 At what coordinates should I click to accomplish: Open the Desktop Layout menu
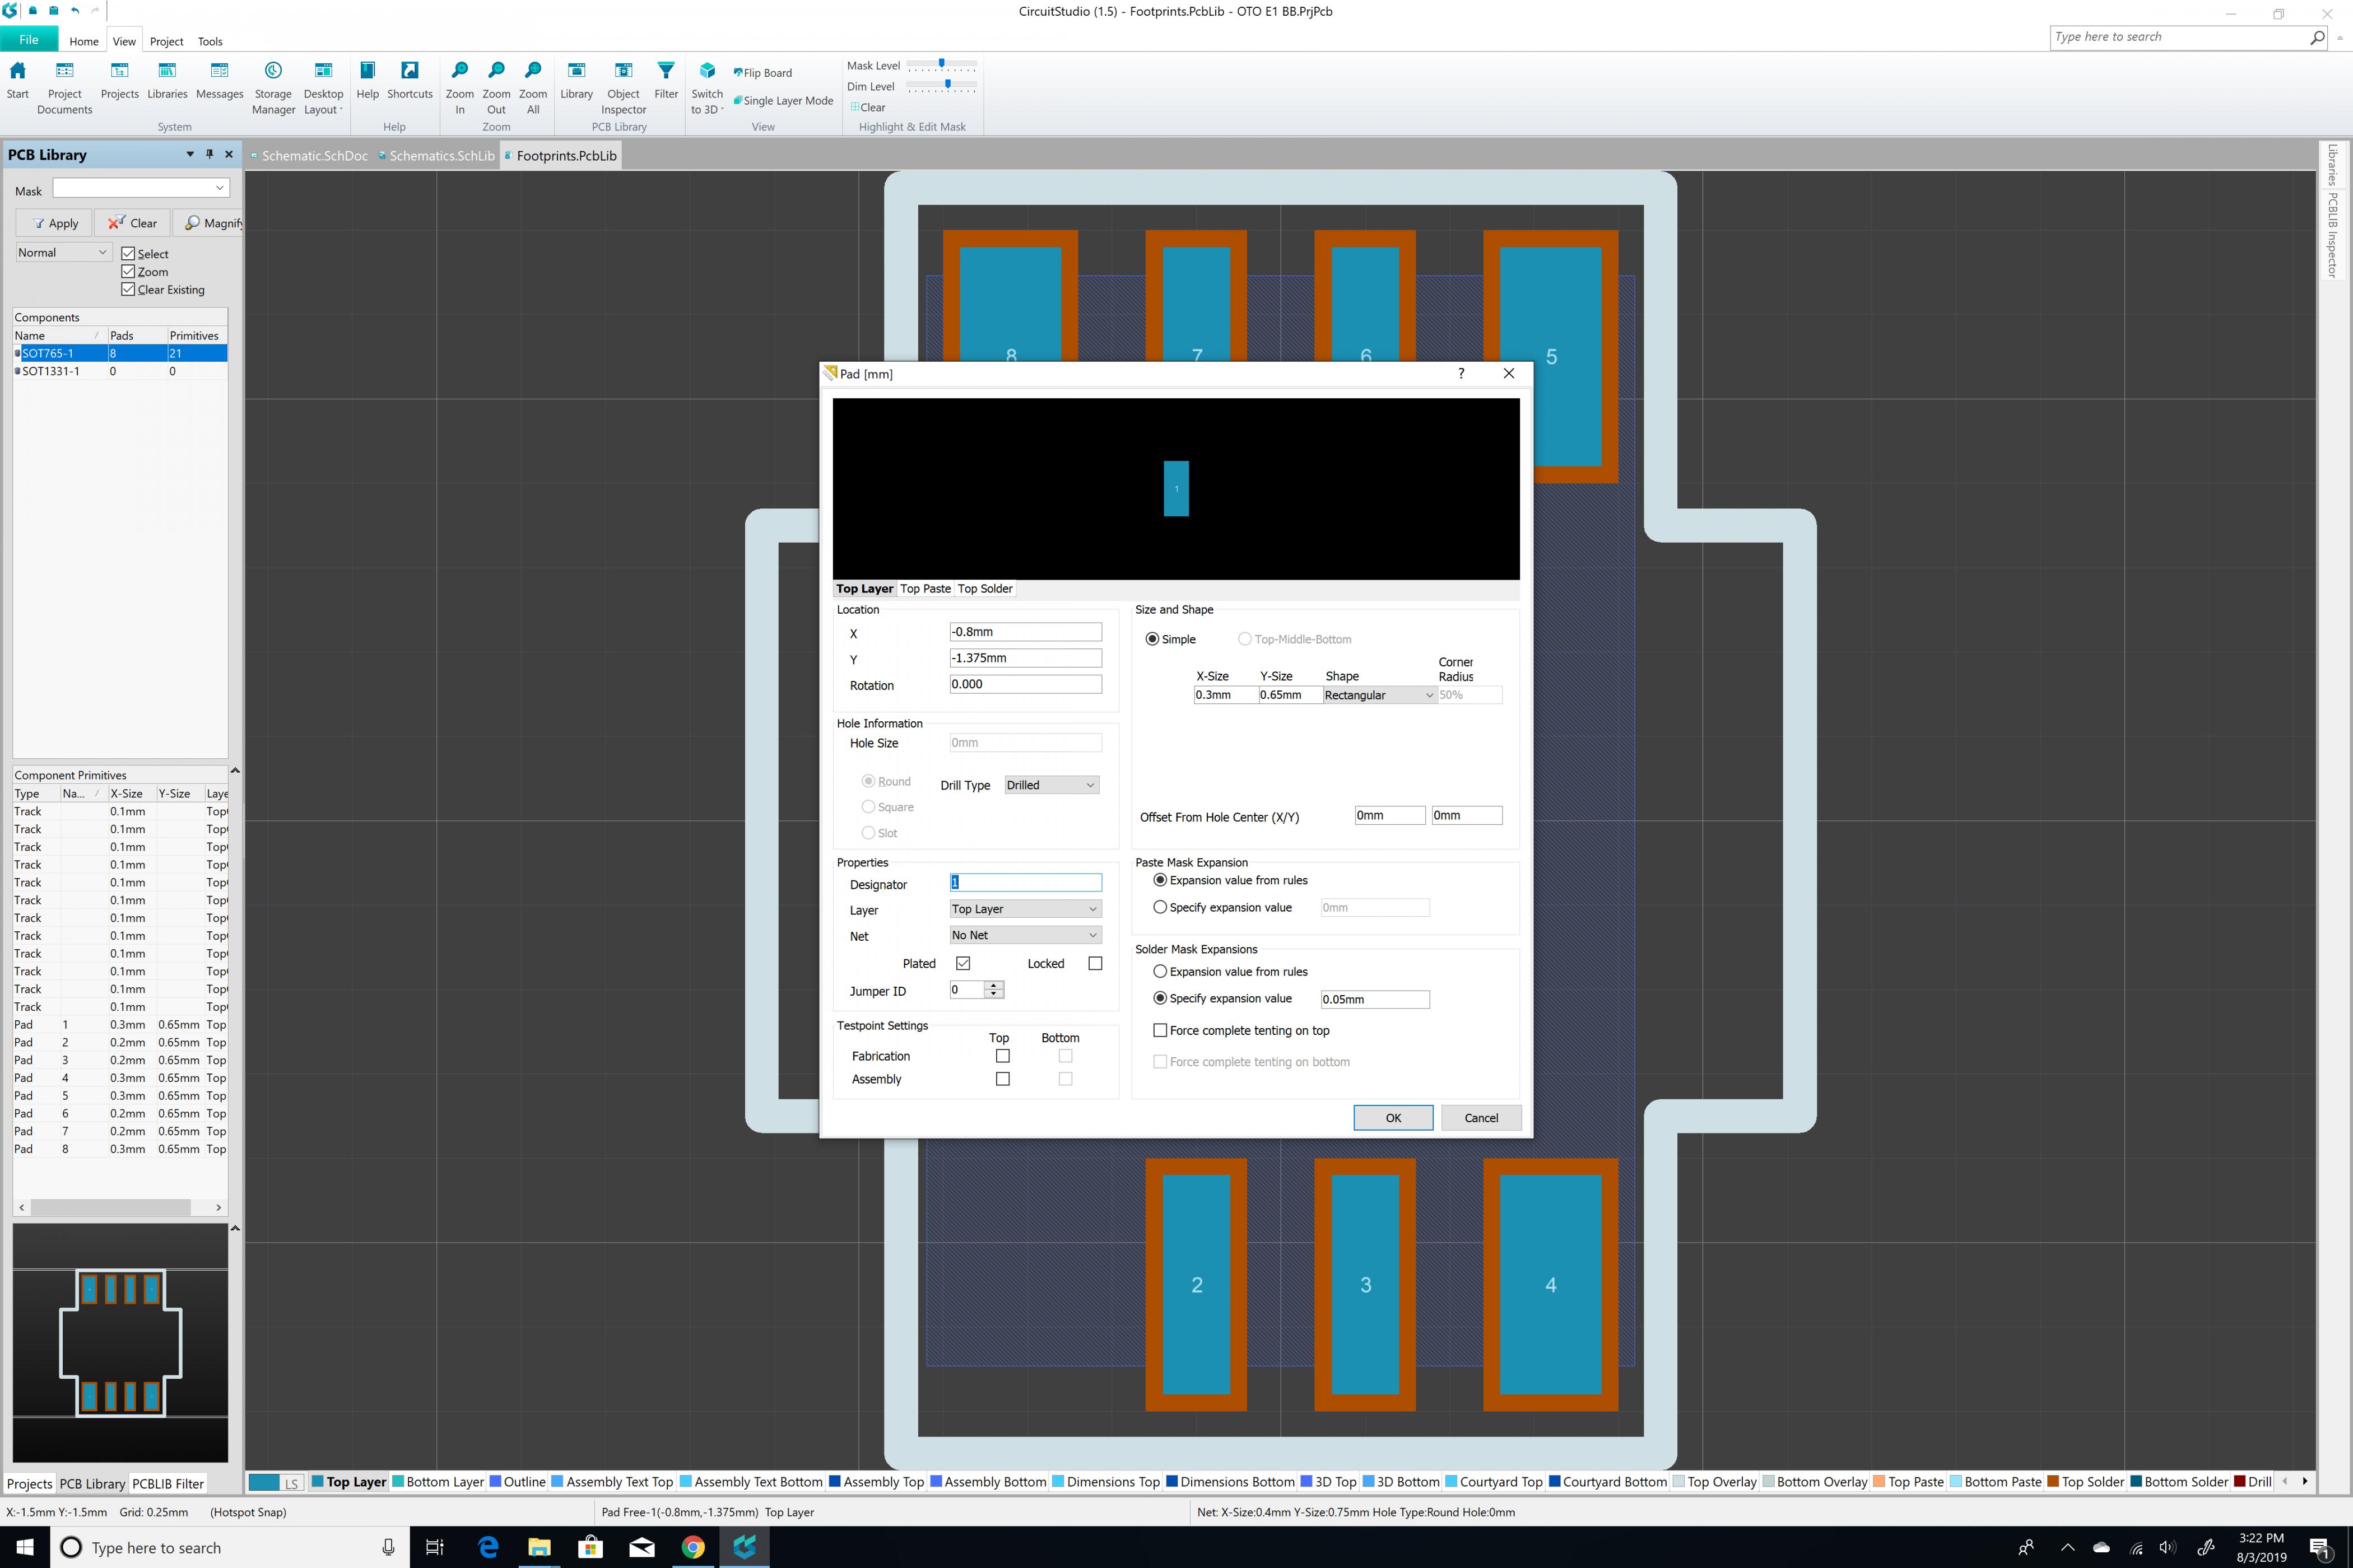point(323,87)
